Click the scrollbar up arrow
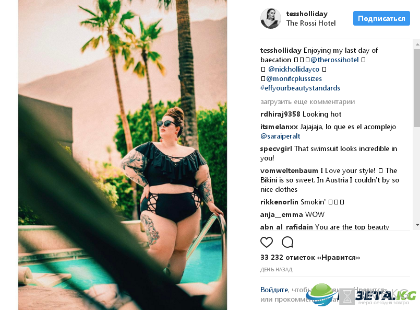This screenshot has width=420, height=310. click(417, 44)
